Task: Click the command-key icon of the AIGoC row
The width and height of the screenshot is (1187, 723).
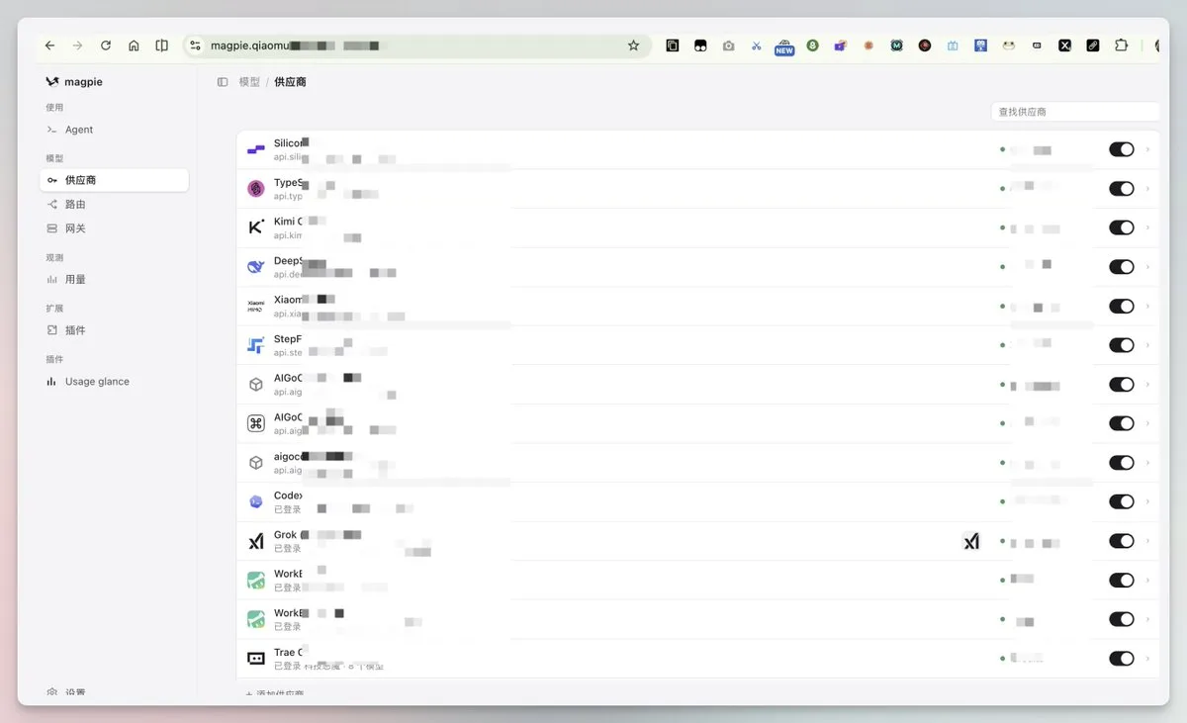Action: click(255, 423)
